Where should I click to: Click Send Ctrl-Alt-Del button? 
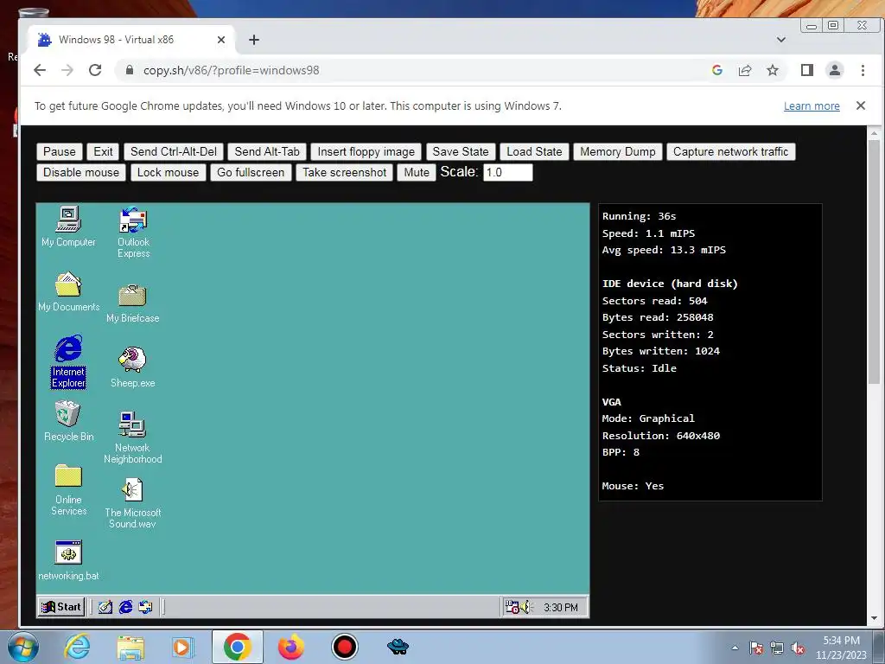173,152
